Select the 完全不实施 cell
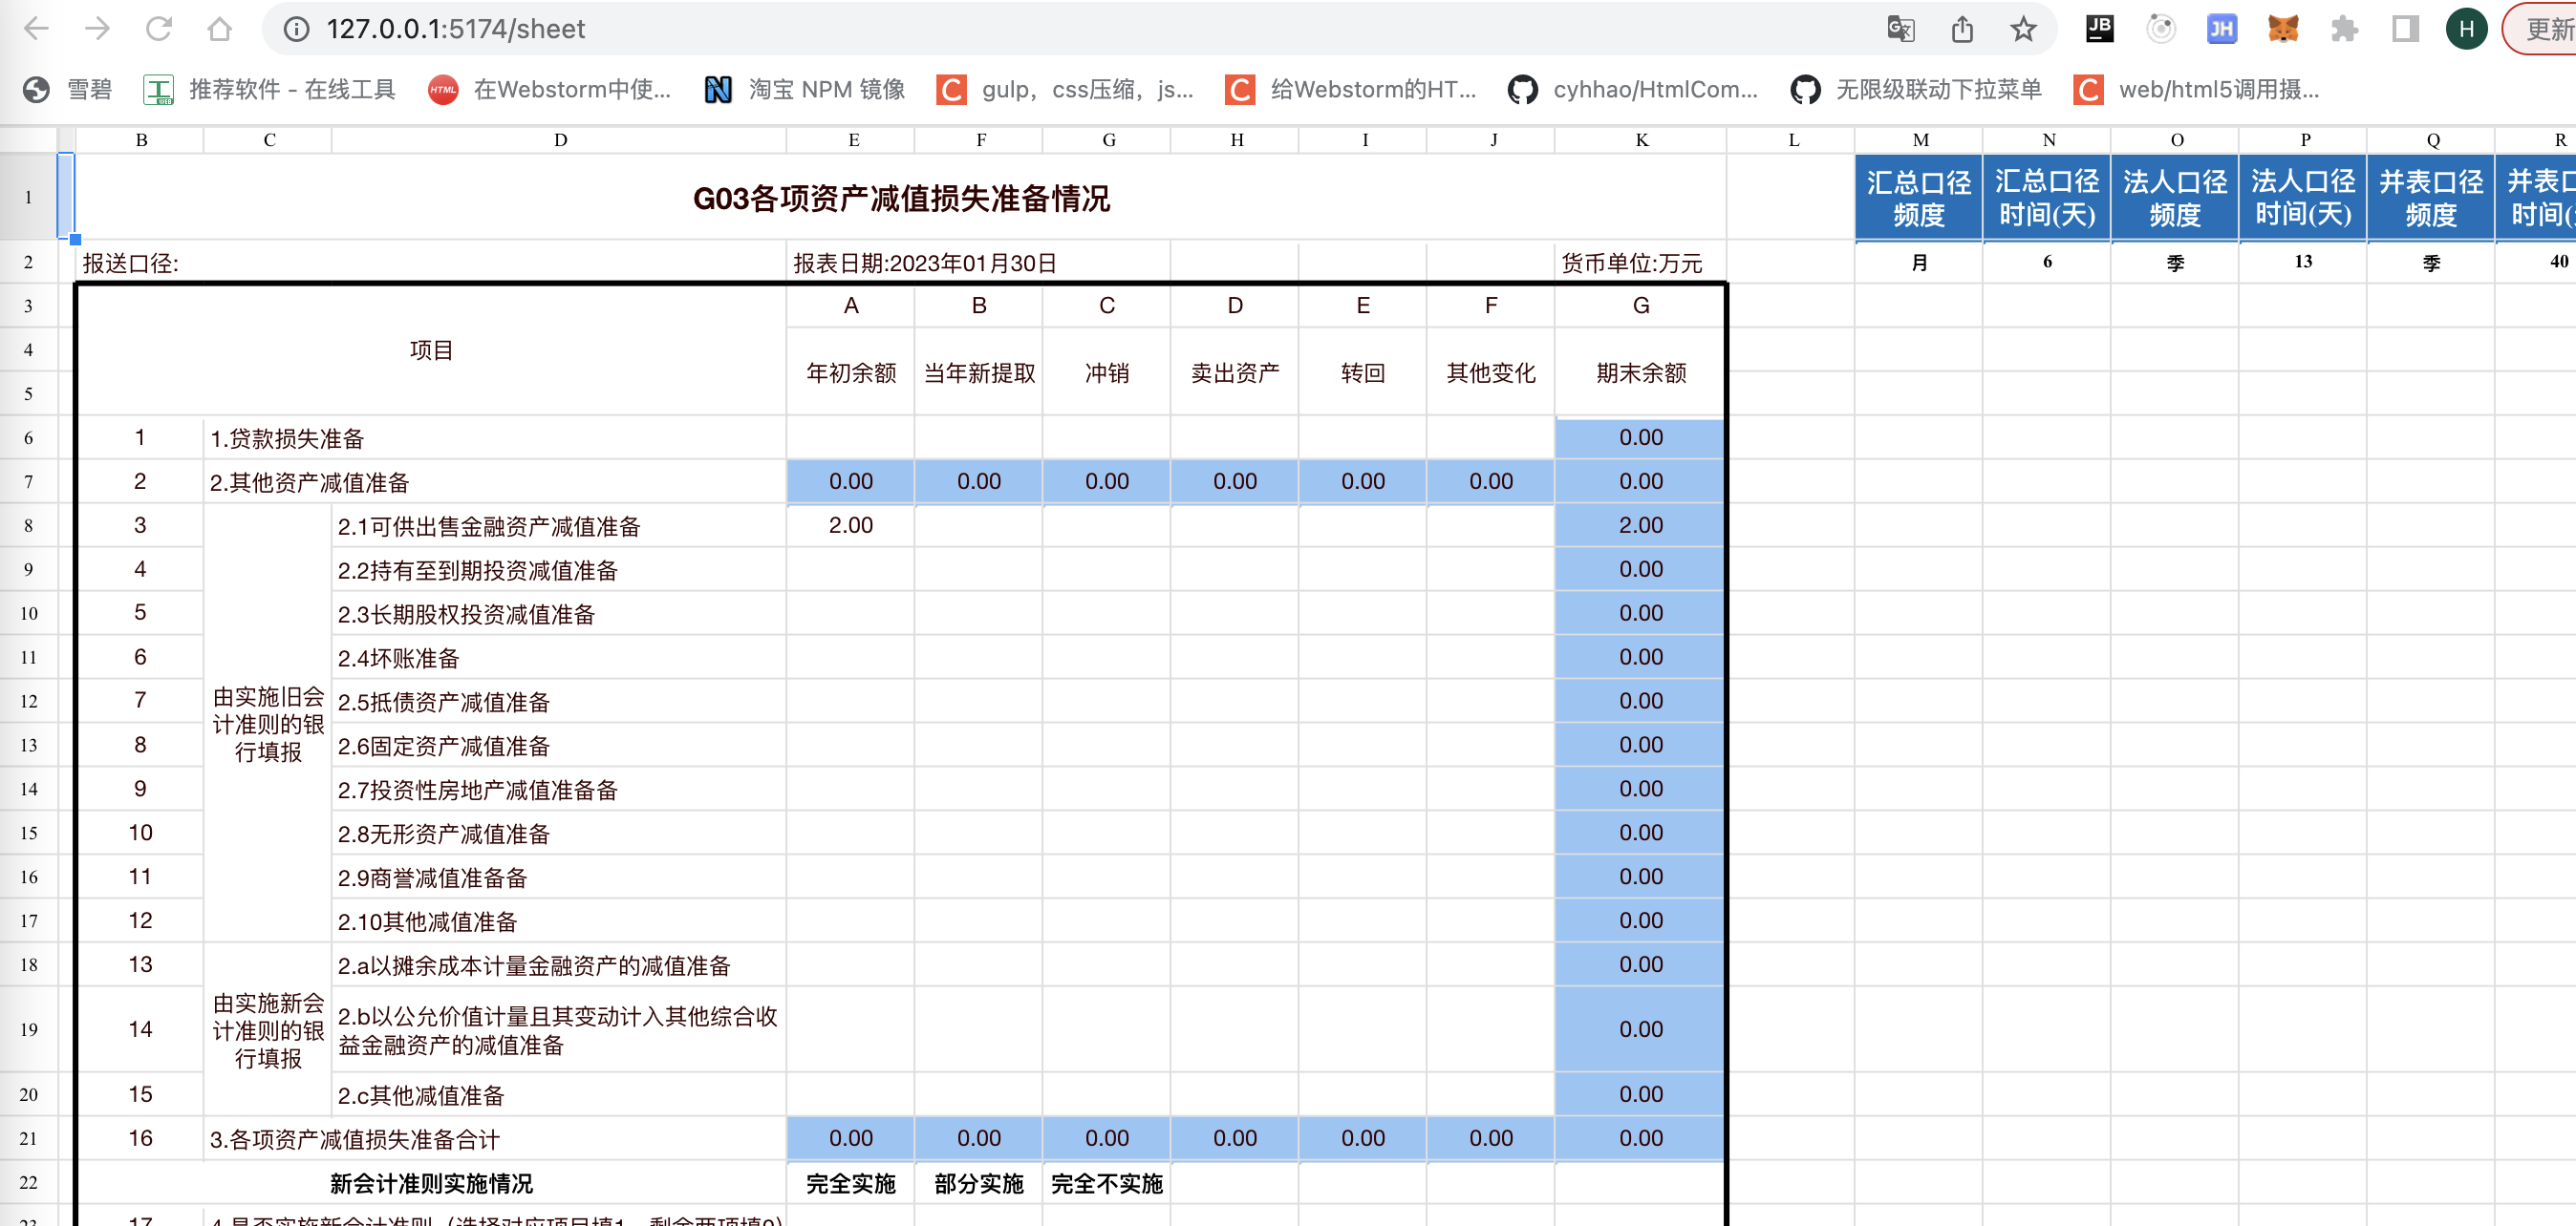The width and height of the screenshot is (2576, 1226). point(1107,1184)
